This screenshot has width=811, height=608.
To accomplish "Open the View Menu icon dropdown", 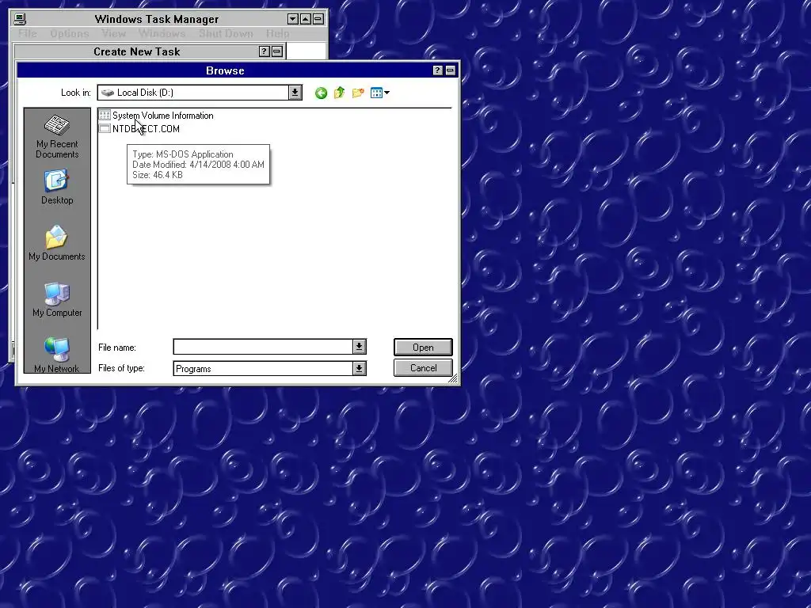I will [x=380, y=93].
